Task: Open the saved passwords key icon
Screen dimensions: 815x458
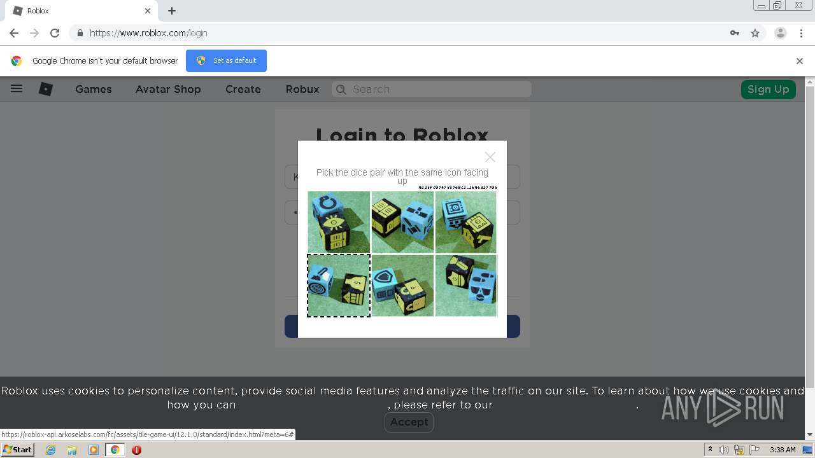Action: [x=735, y=33]
